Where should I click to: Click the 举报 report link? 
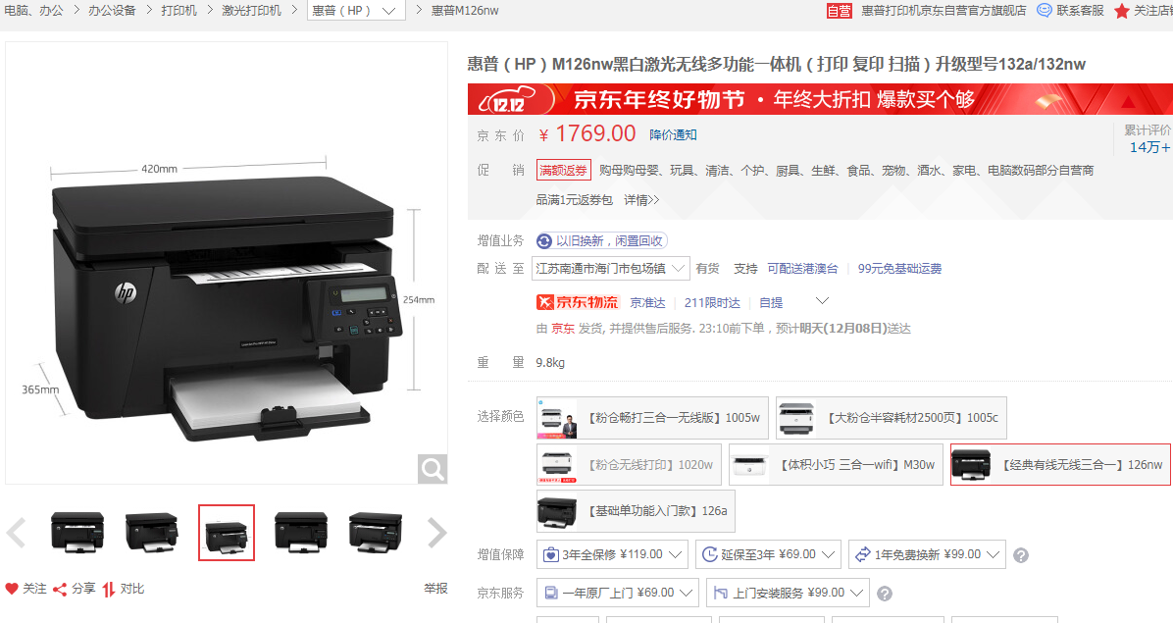(436, 589)
